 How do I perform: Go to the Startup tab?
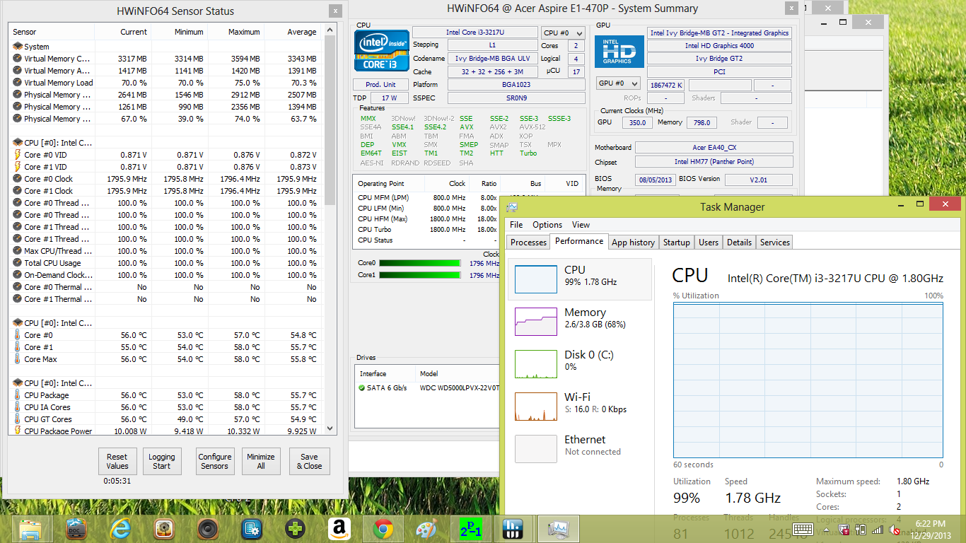coord(676,243)
